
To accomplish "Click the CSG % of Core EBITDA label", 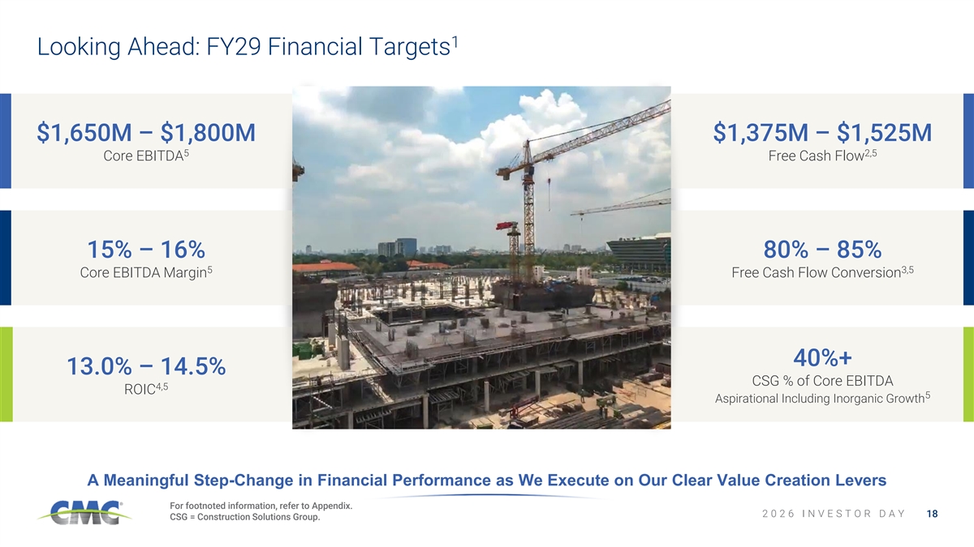I will click(822, 381).
